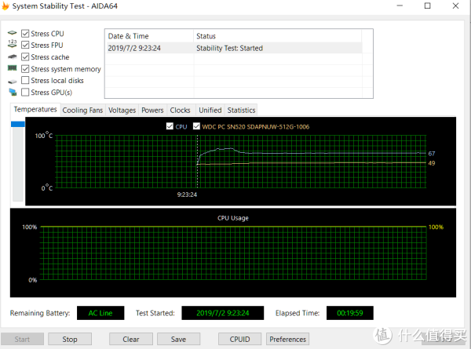Click the CPU Usage graph title
This screenshot has height=349, width=471.
tap(233, 218)
